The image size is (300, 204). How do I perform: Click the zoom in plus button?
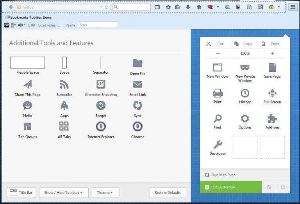273,53
